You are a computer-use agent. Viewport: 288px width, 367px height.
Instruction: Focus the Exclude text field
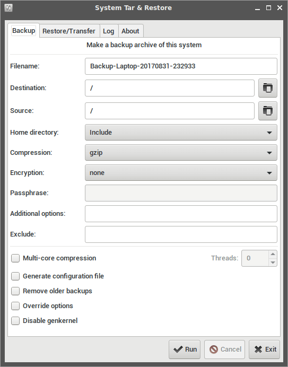tap(181, 234)
